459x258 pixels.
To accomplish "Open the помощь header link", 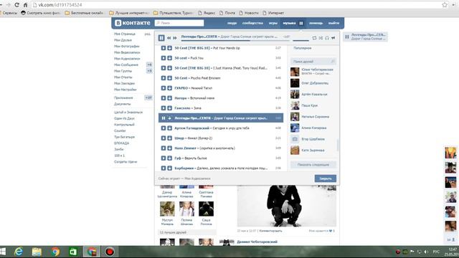I will [316, 23].
